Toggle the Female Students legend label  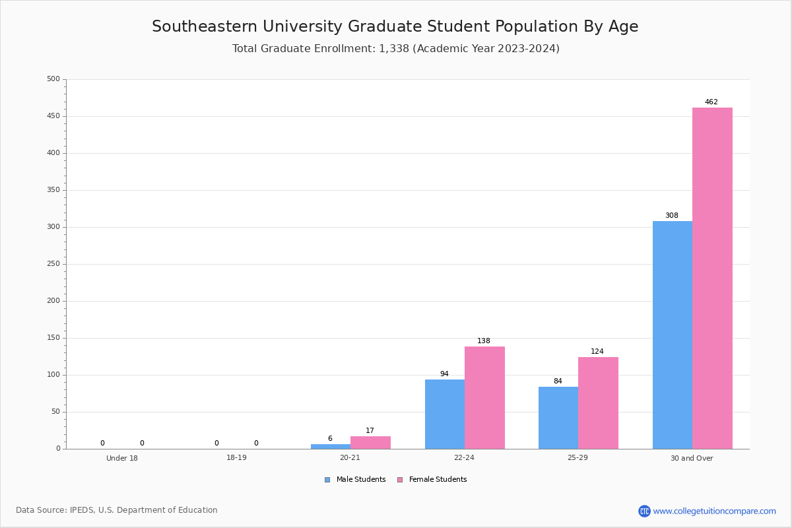(x=438, y=480)
